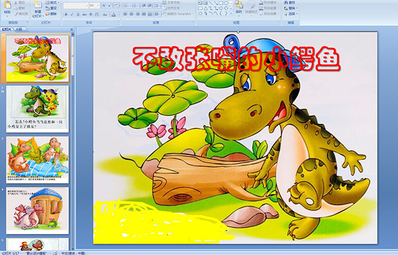Center the paragraph text
The image size is (398, 255).
point(131,14)
